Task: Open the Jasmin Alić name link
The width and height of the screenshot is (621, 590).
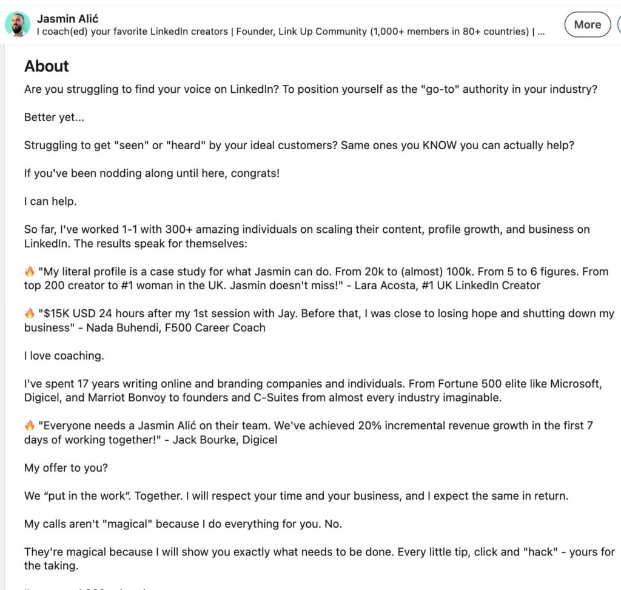Action: (x=68, y=19)
